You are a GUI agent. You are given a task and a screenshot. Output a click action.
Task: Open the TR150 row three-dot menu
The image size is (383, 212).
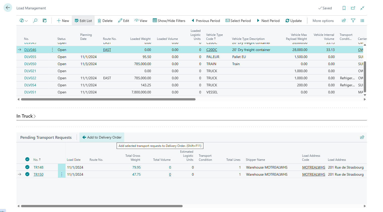[61, 174]
